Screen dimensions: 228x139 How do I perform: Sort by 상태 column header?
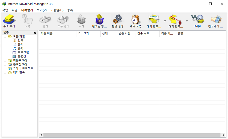[x=109, y=33]
